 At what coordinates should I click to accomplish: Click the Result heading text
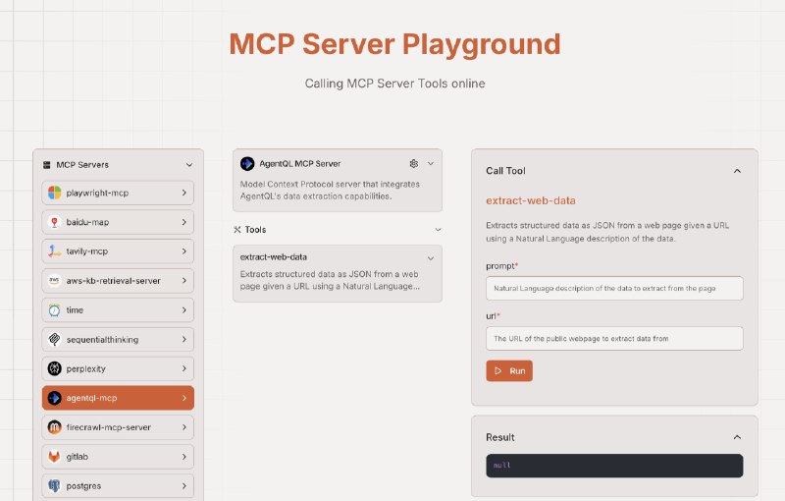[x=500, y=437]
